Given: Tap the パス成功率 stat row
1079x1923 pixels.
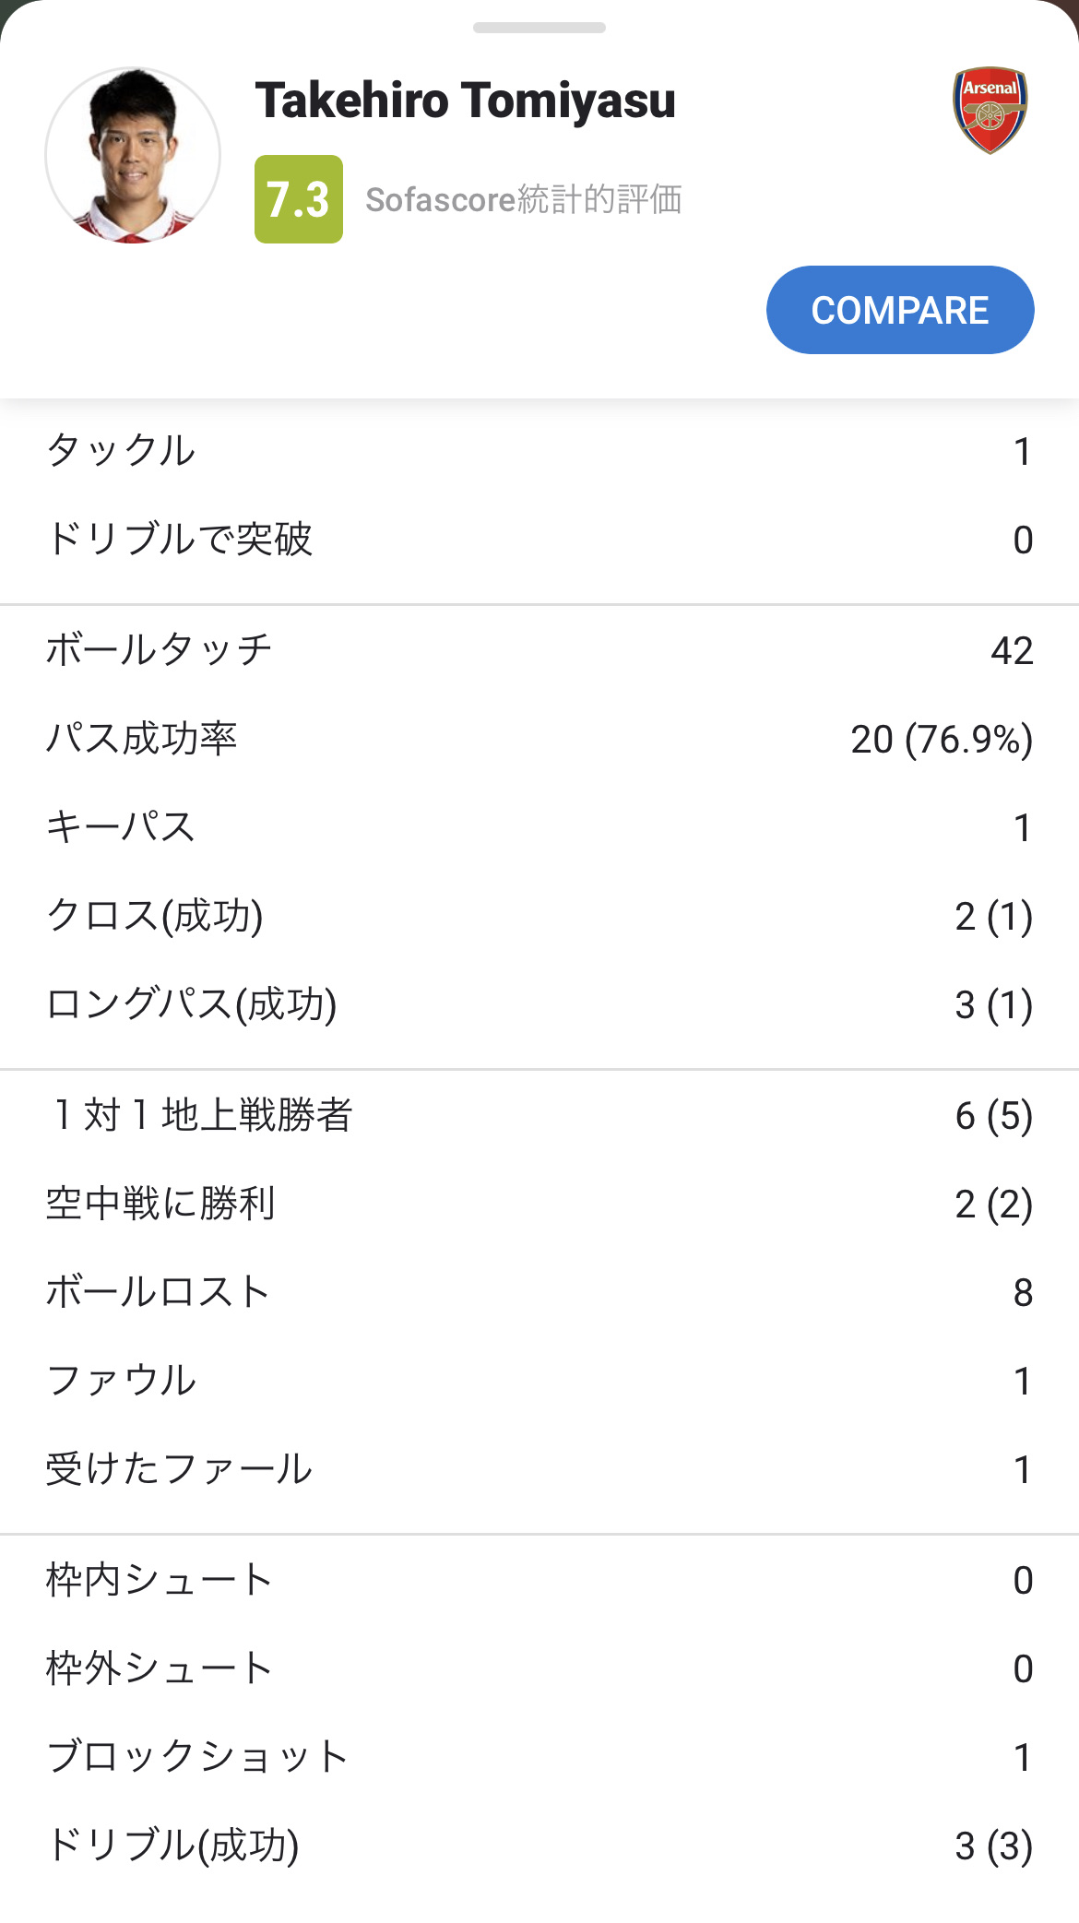Looking at the screenshot, I should pyautogui.click(x=539, y=739).
